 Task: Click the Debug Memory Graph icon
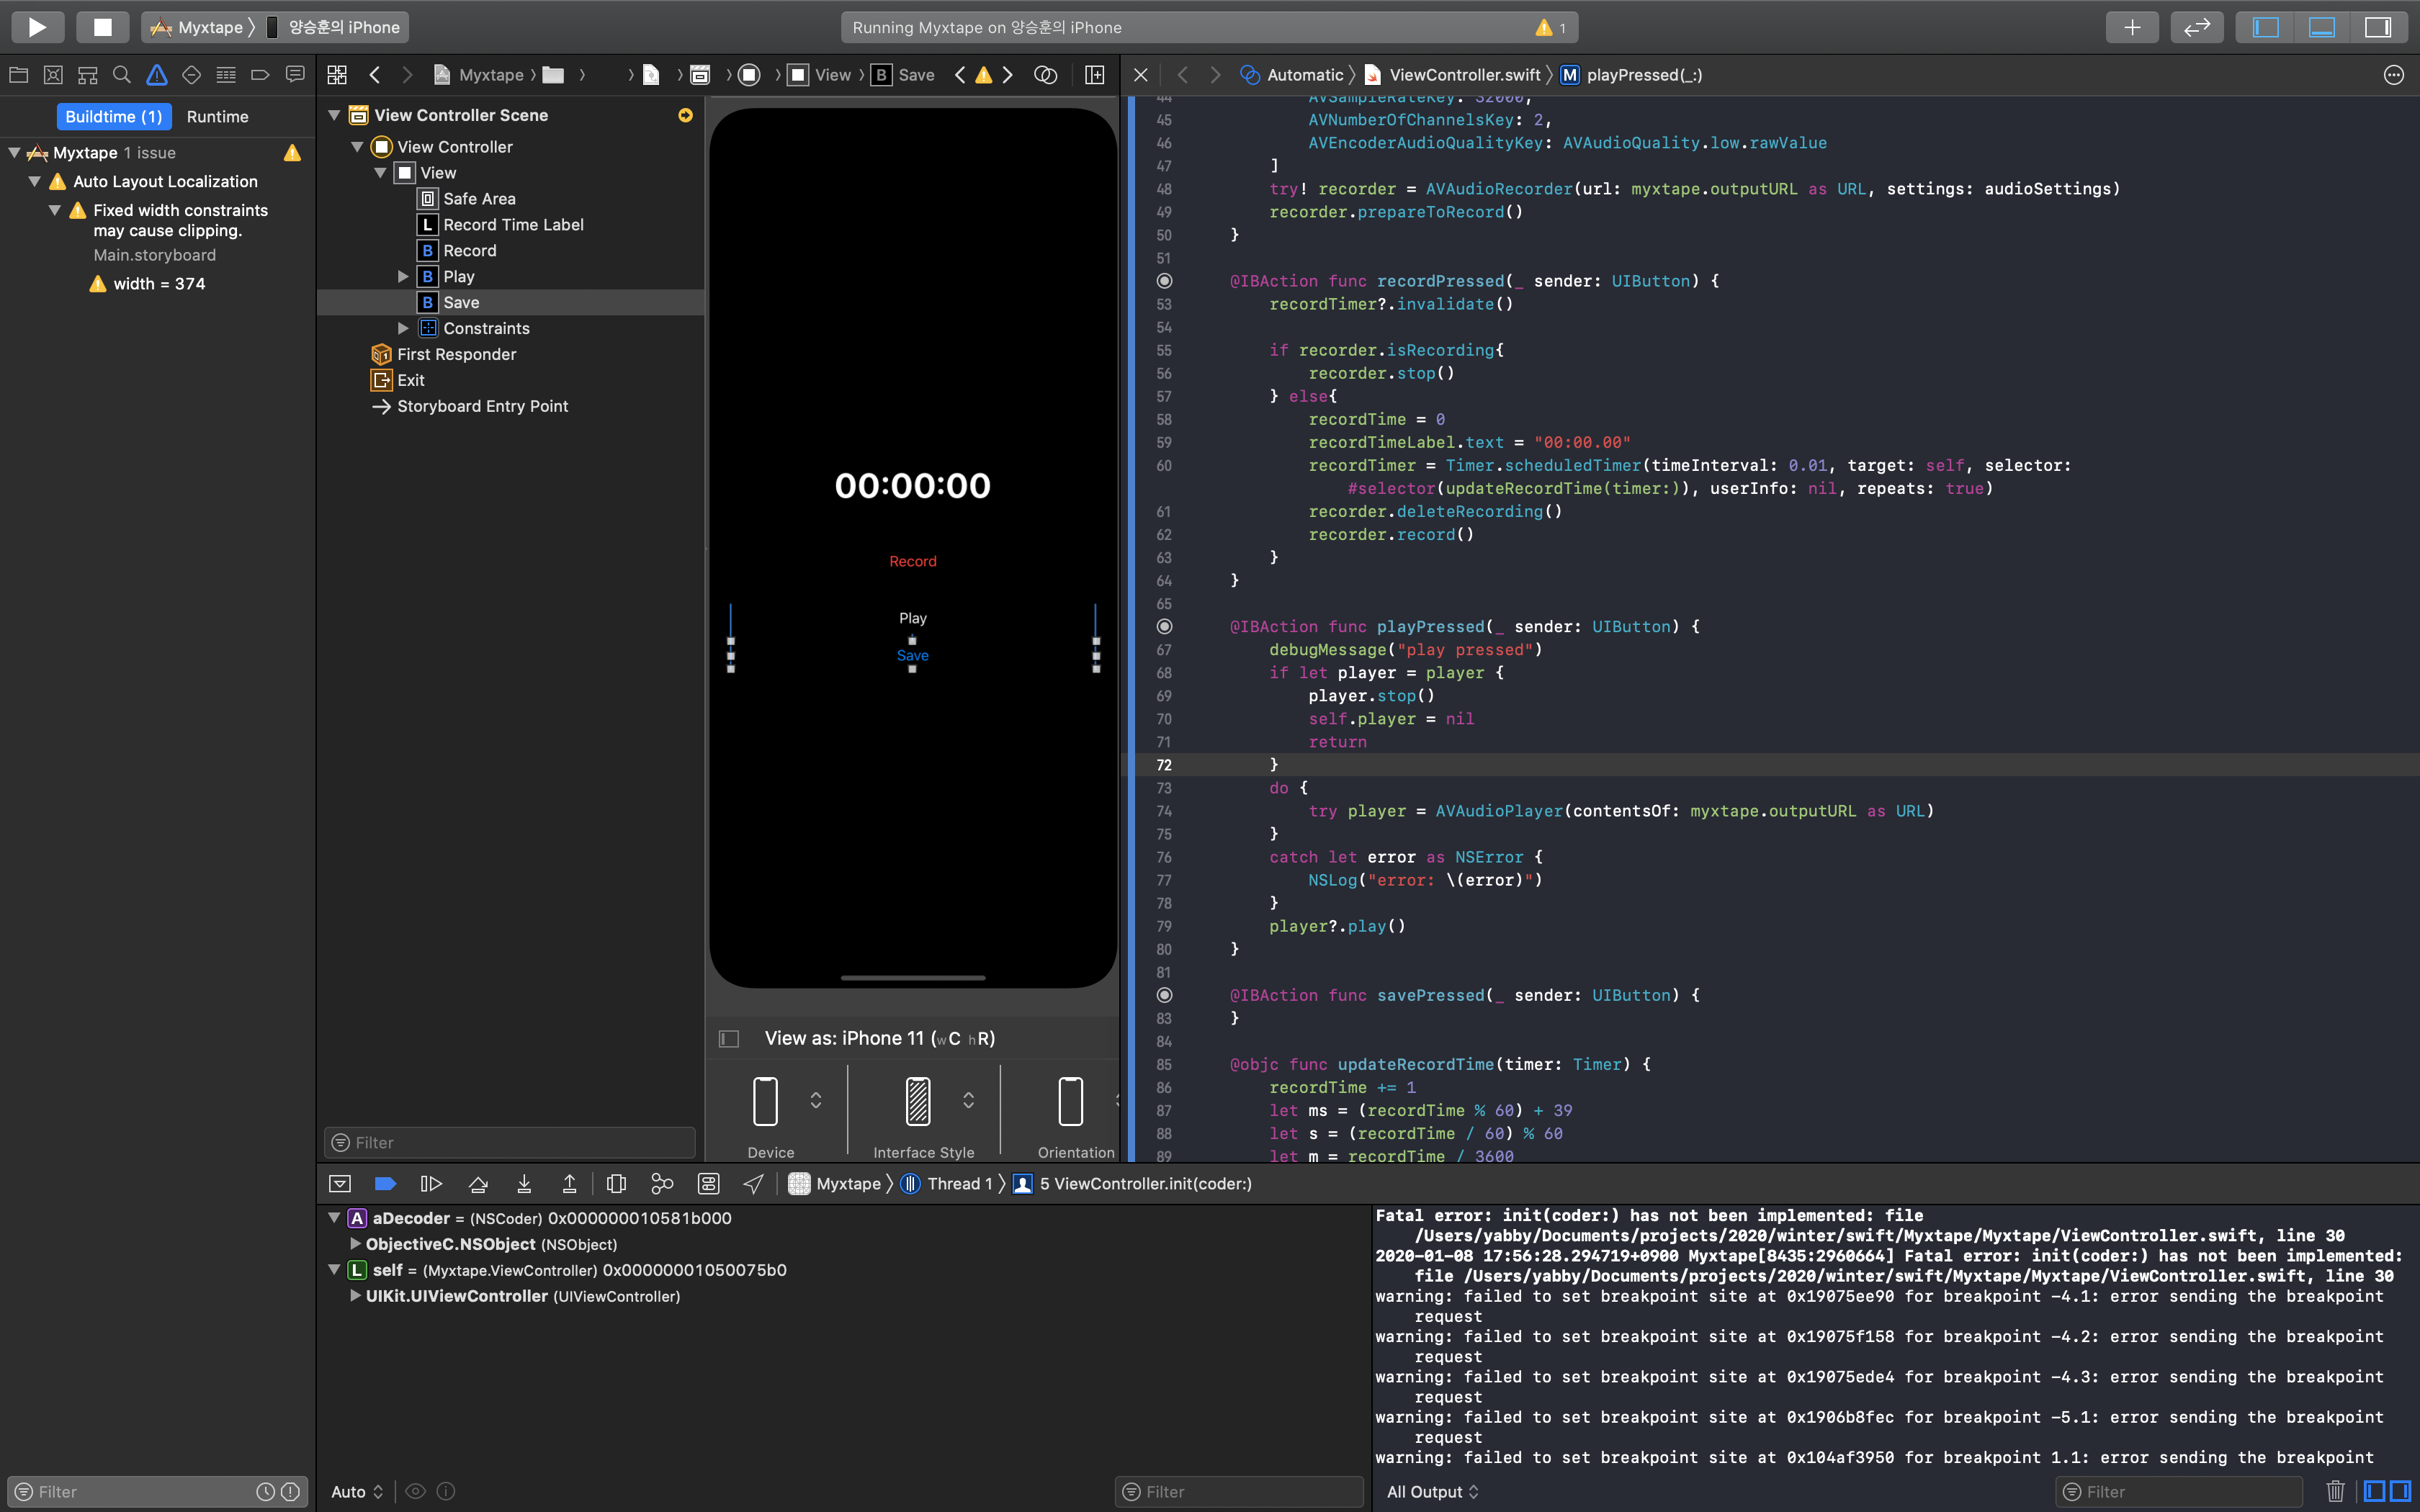point(662,1184)
